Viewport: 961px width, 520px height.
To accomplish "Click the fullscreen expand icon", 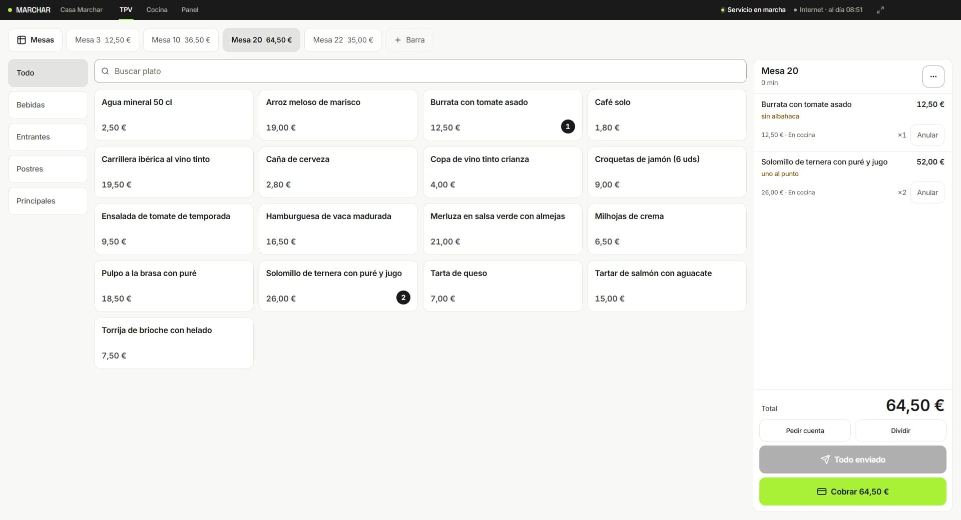I will (880, 9).
